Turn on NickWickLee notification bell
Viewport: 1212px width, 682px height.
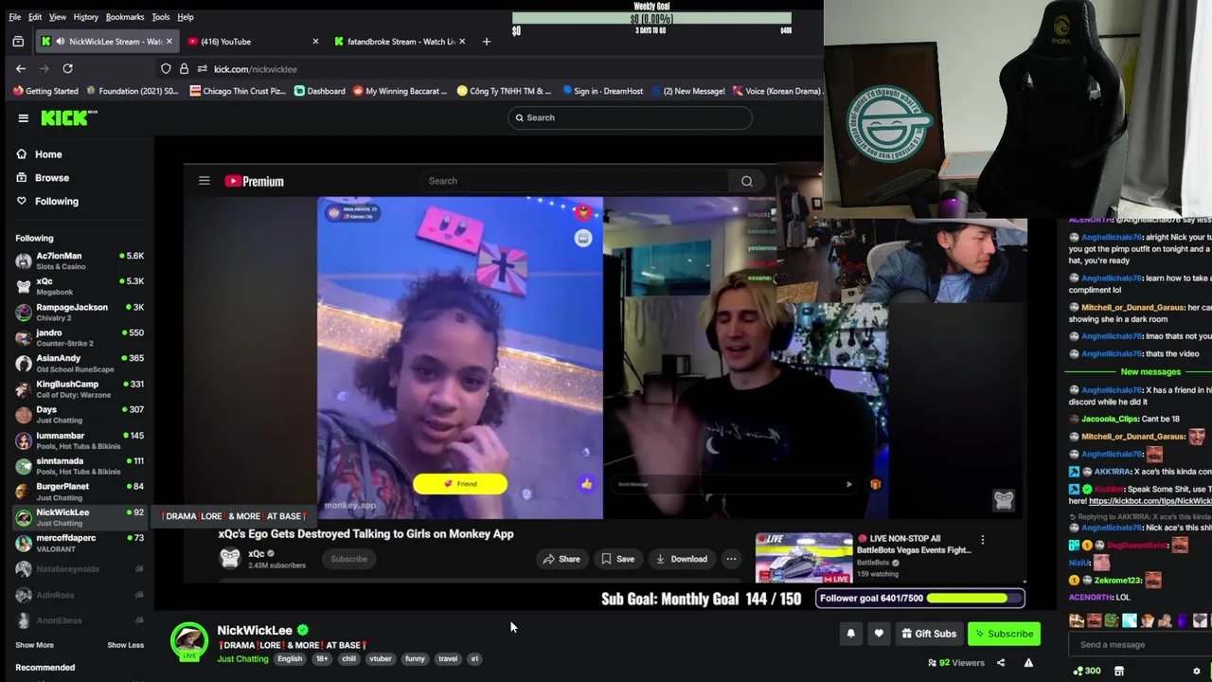tap(850, 634)
